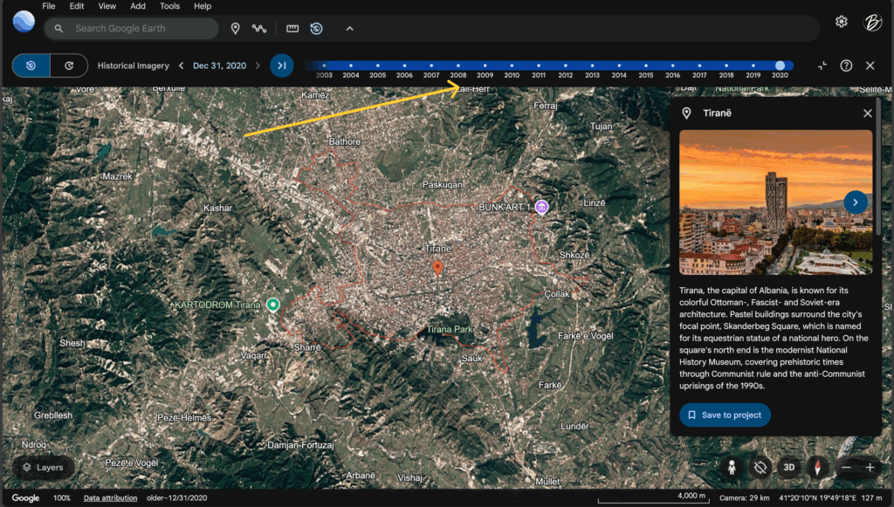This screenshot has height=507, width=894.
Task: Close the Tiranë info card
Action: tap(867, 113)
